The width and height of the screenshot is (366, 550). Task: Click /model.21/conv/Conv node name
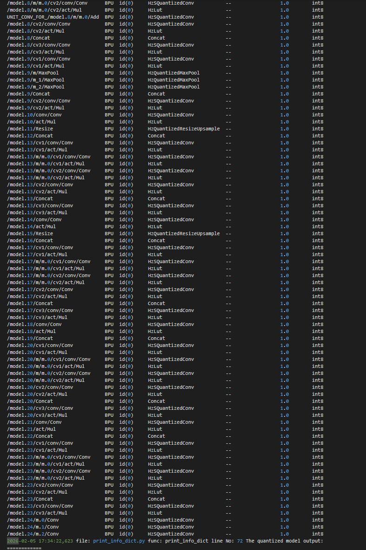click(34, 422)
